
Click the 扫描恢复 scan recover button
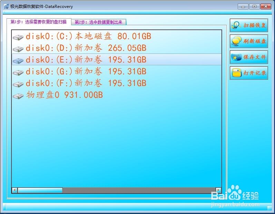point(249,25)
